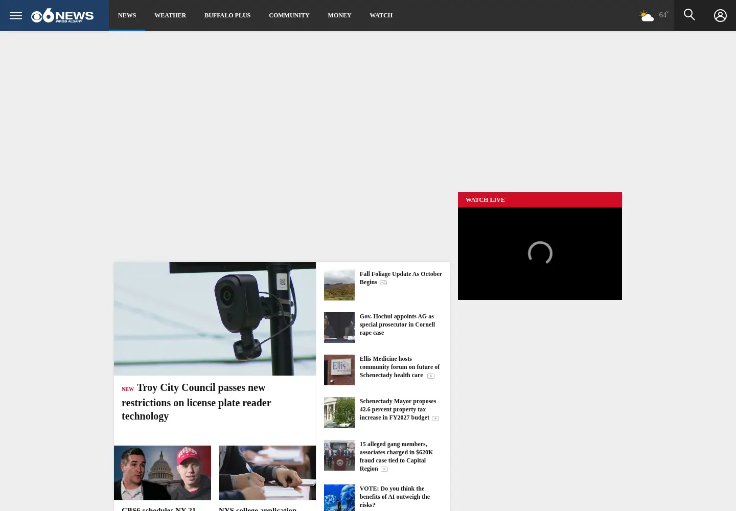The image size is (736, 511).
Task: Open the Money menu item
Action: tap(339, 15)
